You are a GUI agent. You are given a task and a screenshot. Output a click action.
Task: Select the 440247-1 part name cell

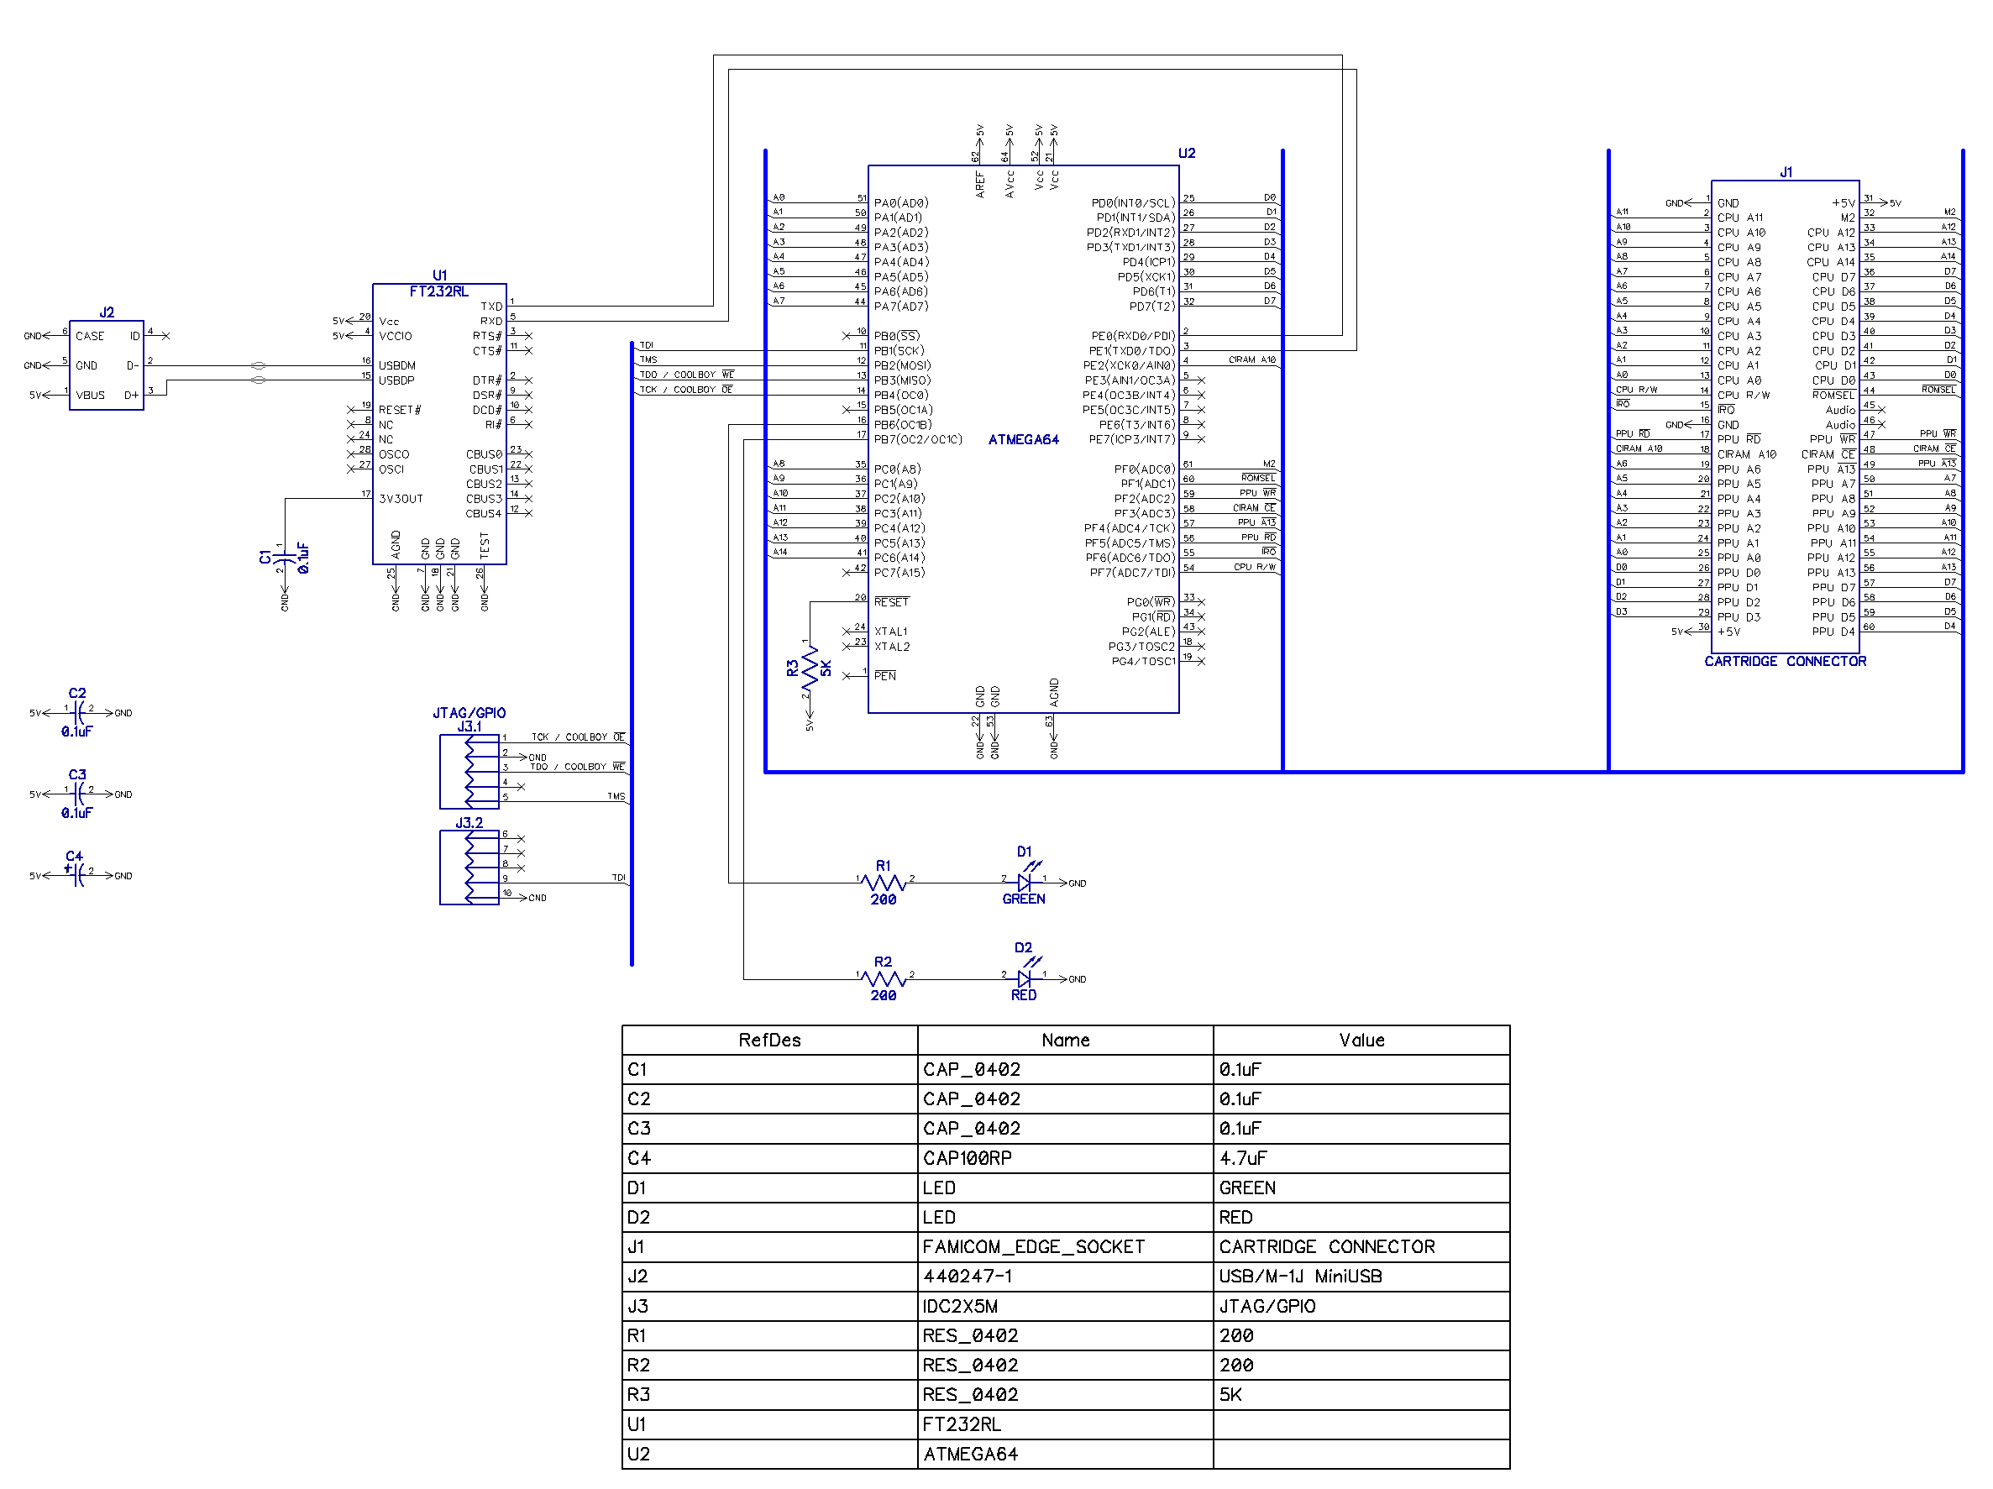(1065, 1277)
